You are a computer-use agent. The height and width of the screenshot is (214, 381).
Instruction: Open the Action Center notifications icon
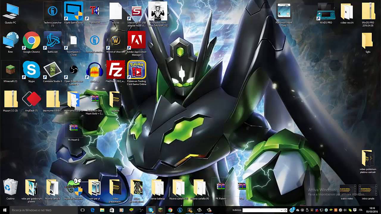(355, 210)
